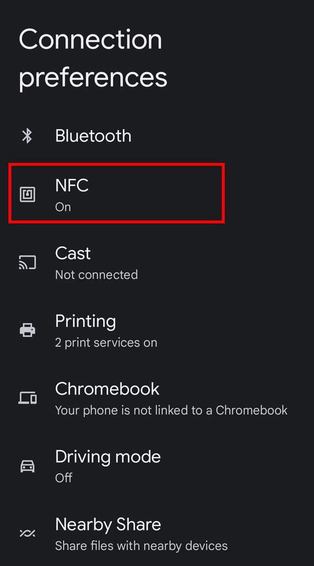The image size is (314, 566).
Task: Select the Cast screen-mirroring icon
Action: 27,262
